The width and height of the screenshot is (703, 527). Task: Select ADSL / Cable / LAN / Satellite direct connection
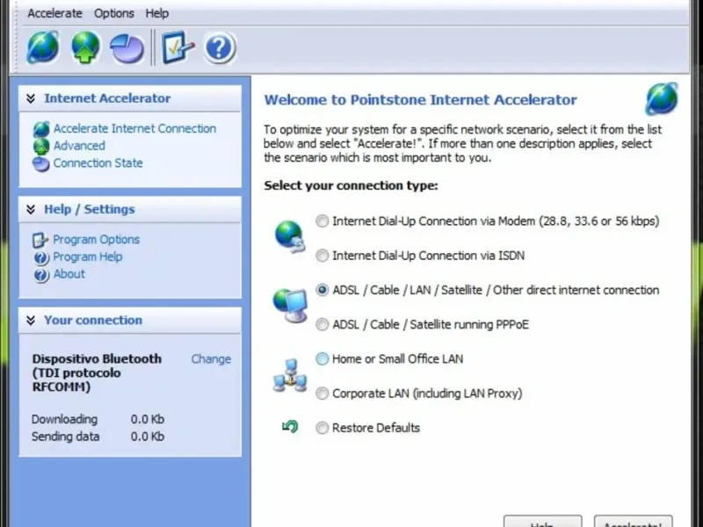(x=322, y=290)
